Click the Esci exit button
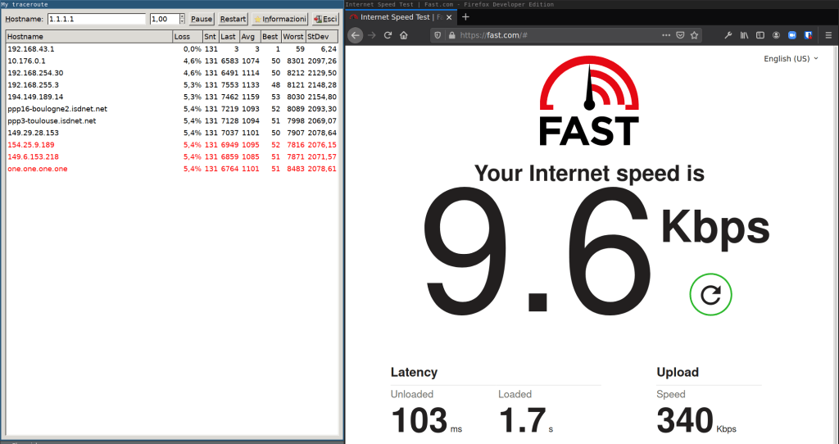839x444 pixels. pos(325,19)
